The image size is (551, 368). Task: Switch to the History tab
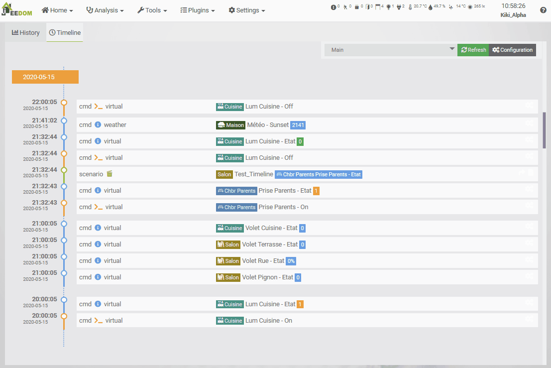26,32
